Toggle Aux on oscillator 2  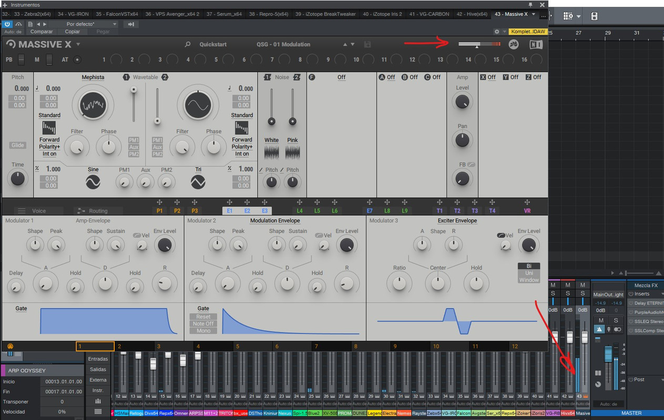pos(157,147)
